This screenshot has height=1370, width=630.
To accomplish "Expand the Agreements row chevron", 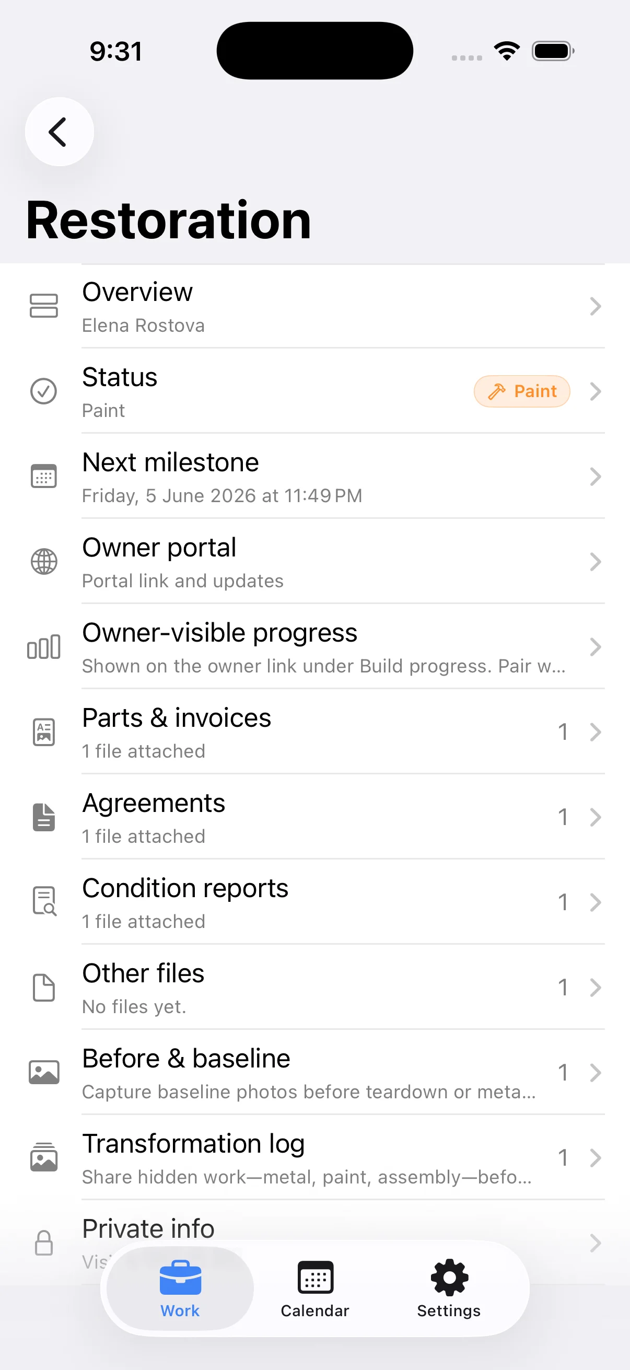I will (x=595, y=817).
